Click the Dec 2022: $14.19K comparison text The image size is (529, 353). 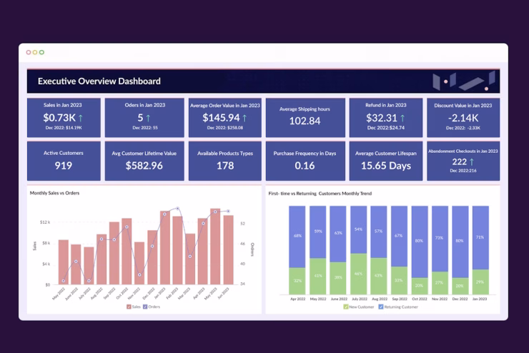[x=64, y=128]
